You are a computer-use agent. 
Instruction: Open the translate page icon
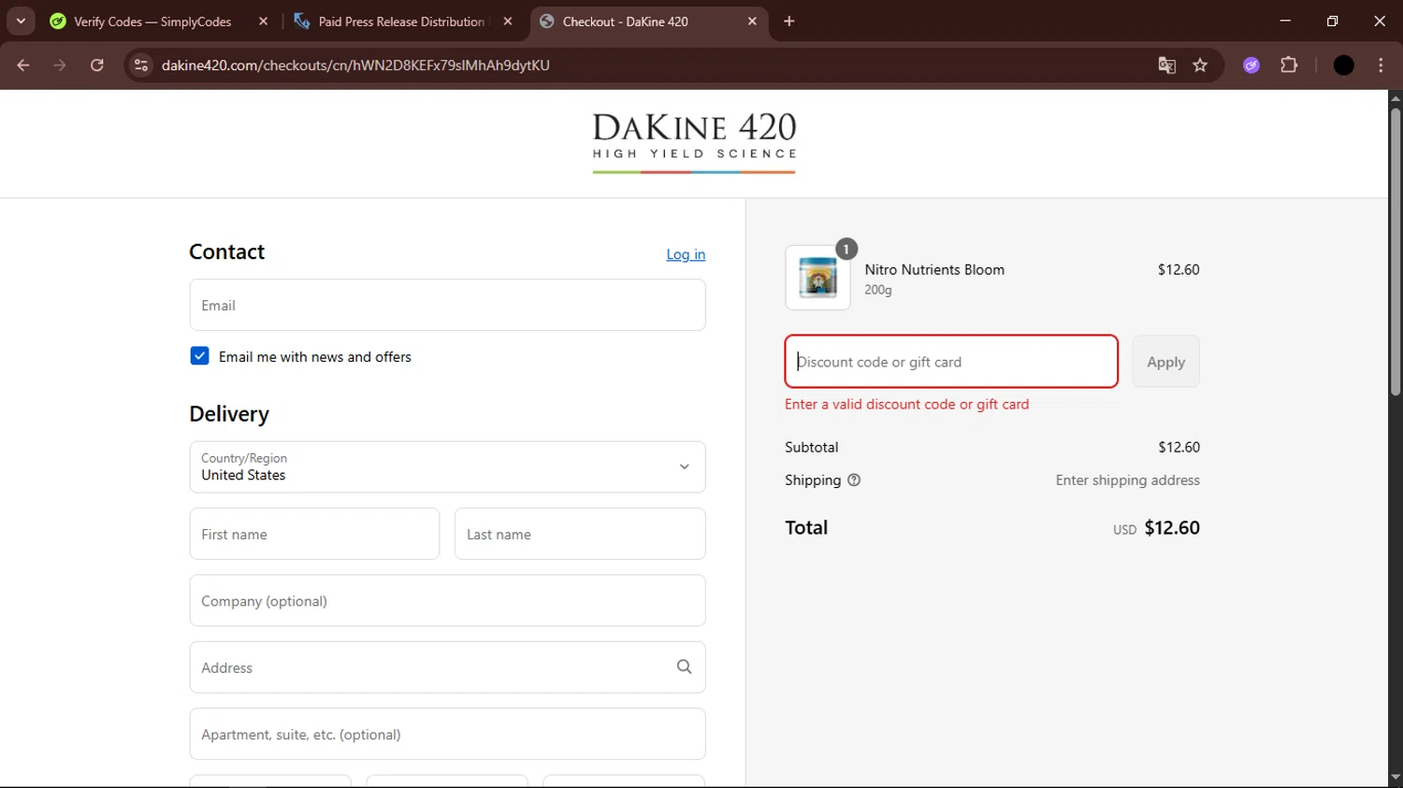coord(1166,65)
